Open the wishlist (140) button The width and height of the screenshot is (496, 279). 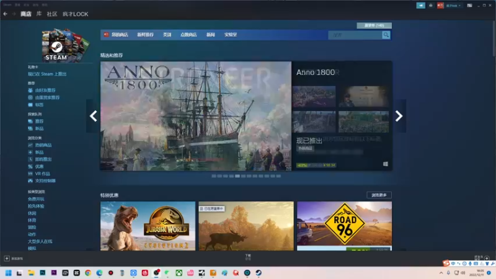tap(374, 25)
